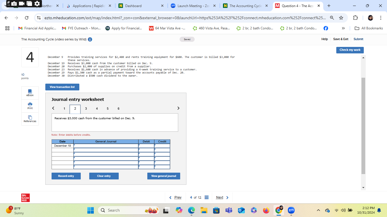Open Microsoft Teams from the taskbar
This screenshot has width=387, height=217.
coord(229,210)
